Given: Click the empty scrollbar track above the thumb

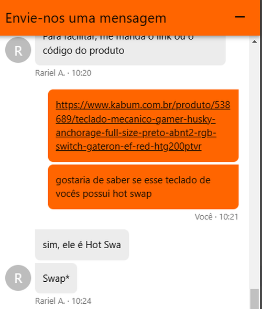Looking at the screenshot, I should [x=255, y=165].
